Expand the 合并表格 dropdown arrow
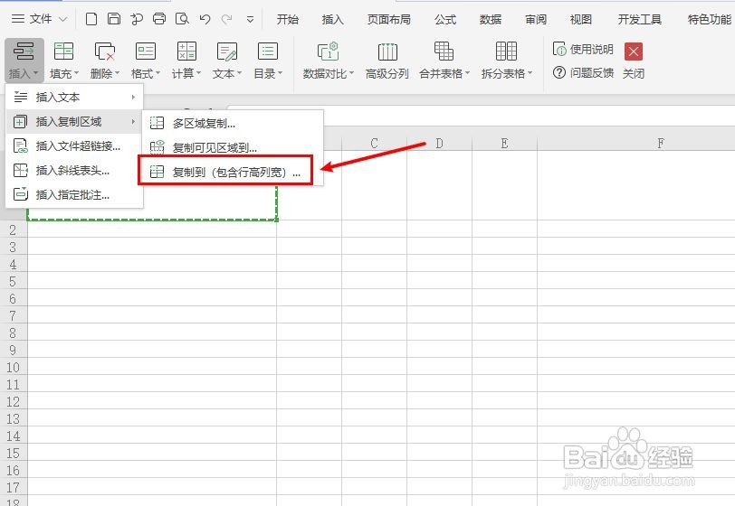This screenshot has width=735, height=506. click(467, 73)
